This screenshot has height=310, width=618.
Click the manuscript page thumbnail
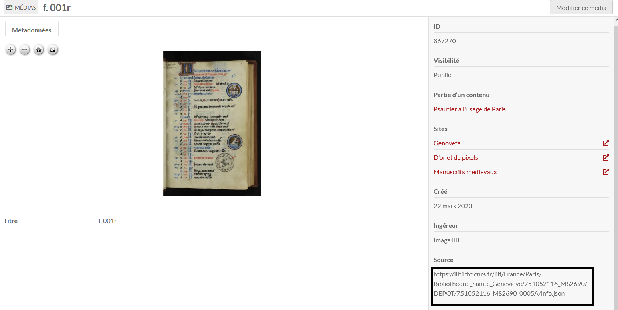(x=212, y=123)
